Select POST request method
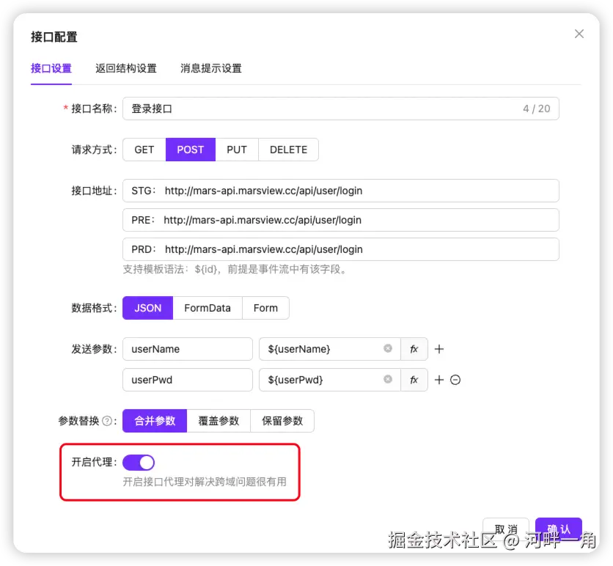The image size is (613, 566). 191,150
